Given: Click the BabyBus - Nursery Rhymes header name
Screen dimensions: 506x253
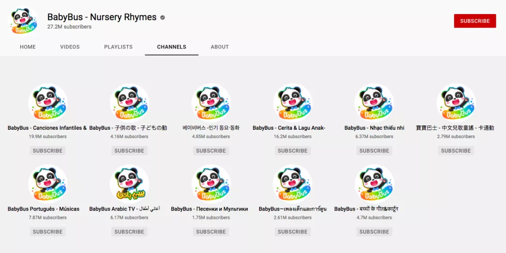Looking at the screenshot, I should coord(102,17).
